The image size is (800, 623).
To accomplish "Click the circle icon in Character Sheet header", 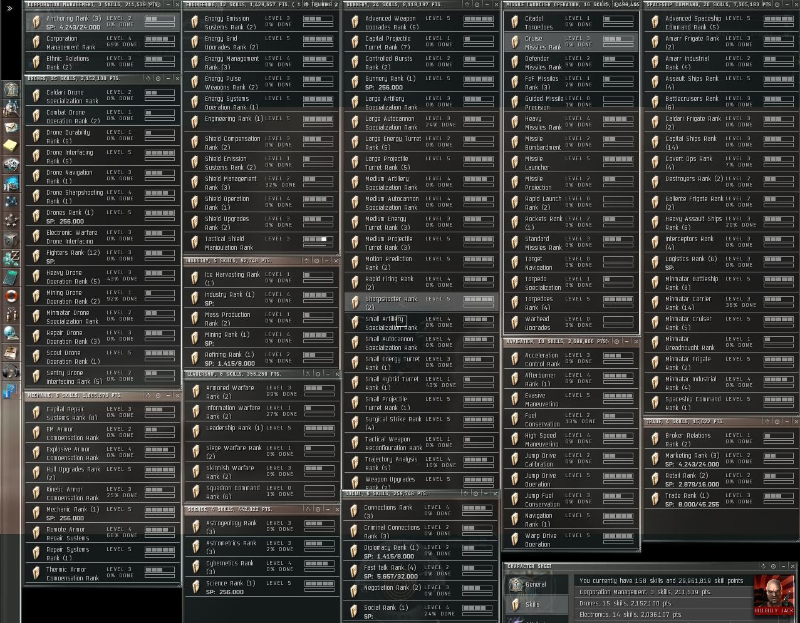I will (x=774, y=566).
